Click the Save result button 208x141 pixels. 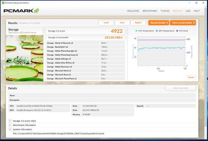pyautogui.click(x=122, y=22)
